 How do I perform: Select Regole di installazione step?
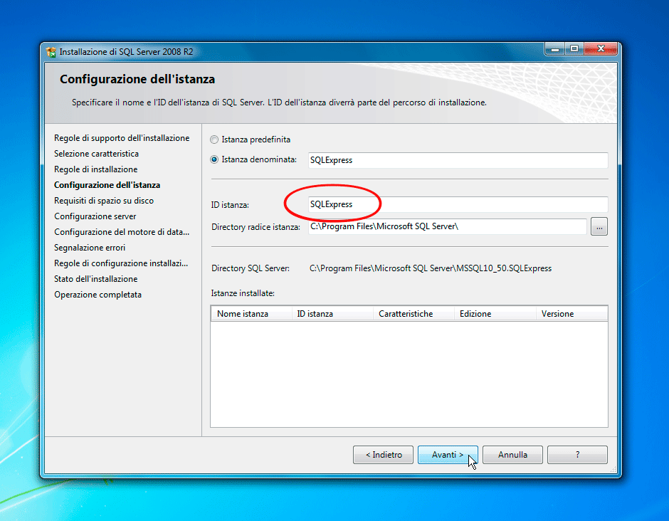(96, 169)
